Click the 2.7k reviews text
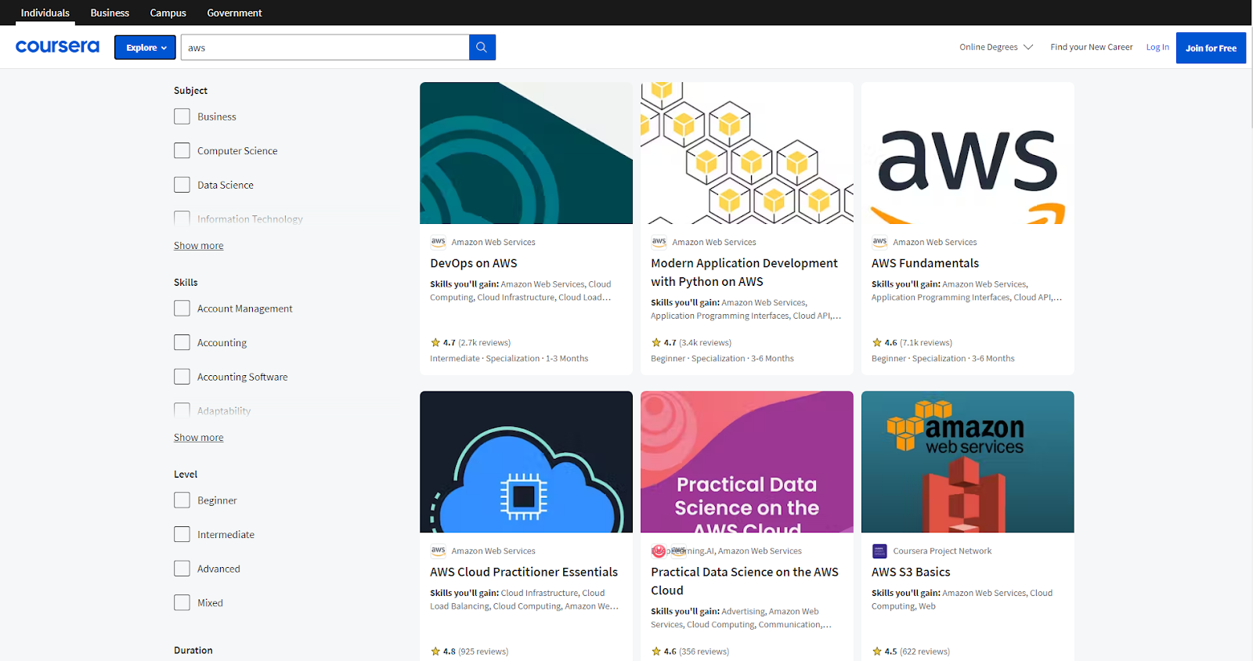 485,342
